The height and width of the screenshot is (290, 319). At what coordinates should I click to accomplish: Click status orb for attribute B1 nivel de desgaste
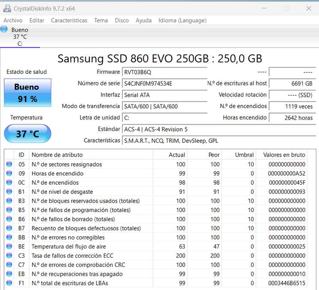9,192
